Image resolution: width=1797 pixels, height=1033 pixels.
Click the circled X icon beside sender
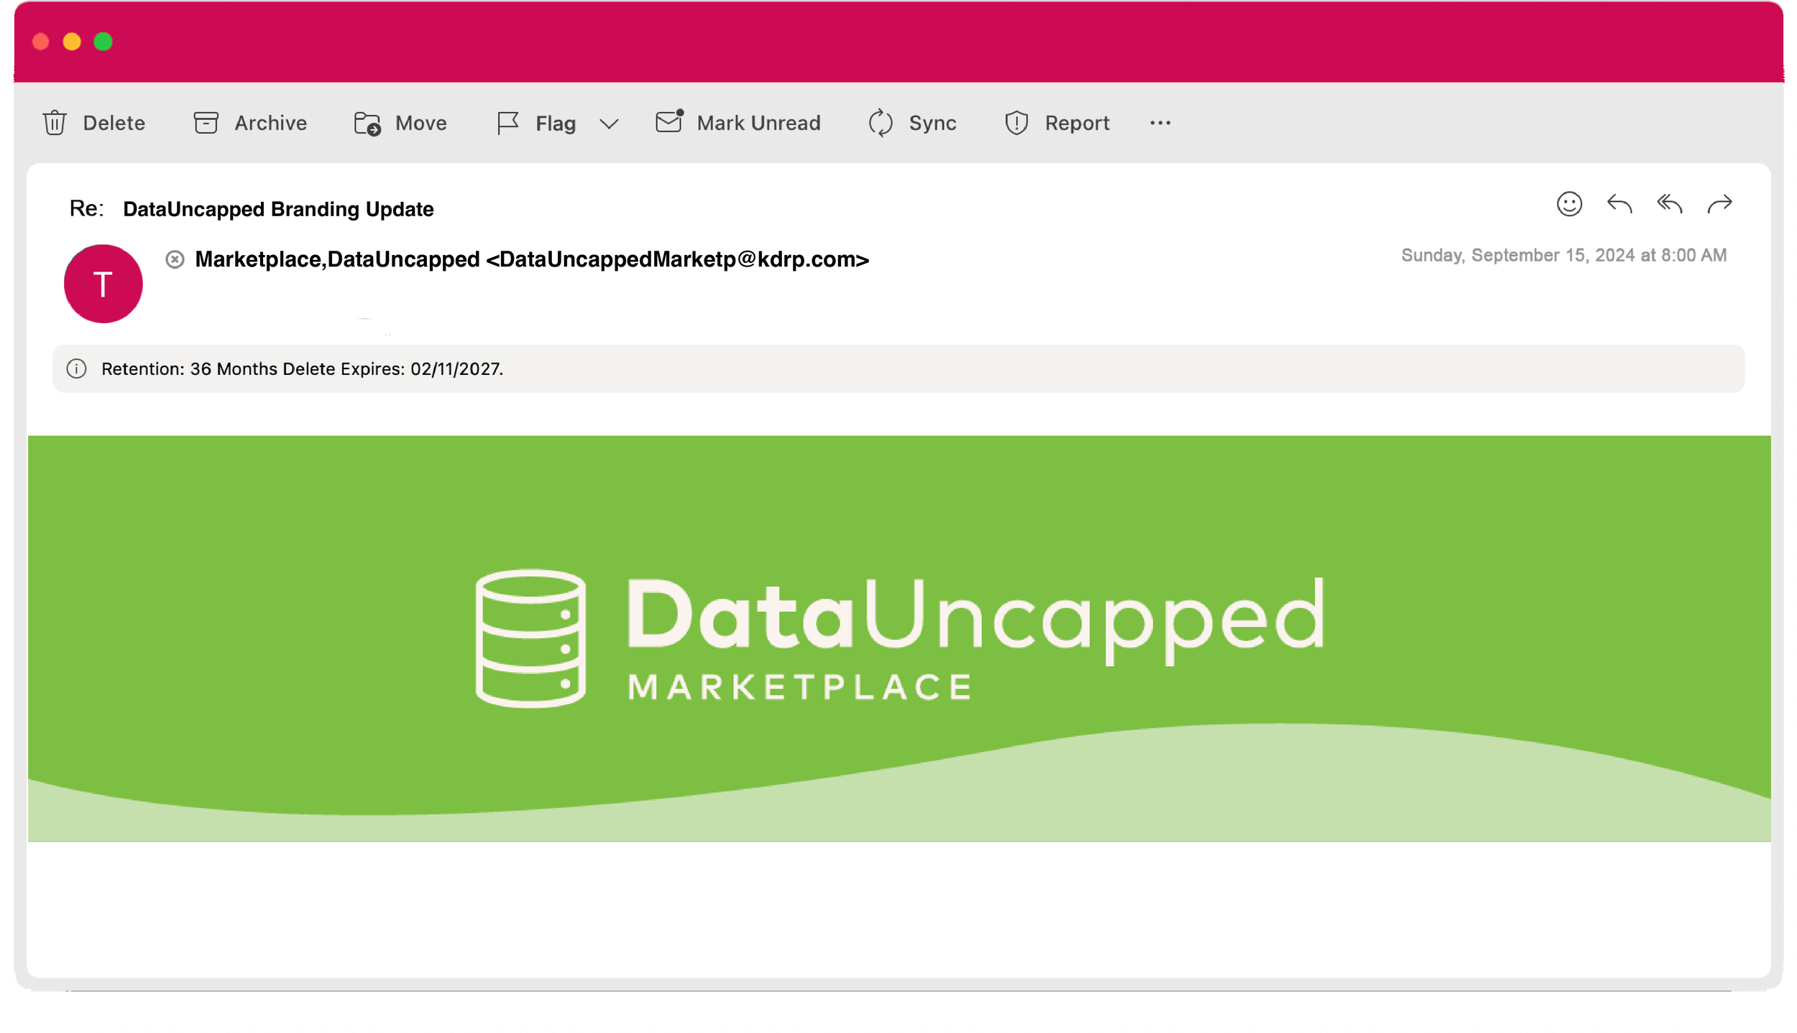(x=175, y=259)
